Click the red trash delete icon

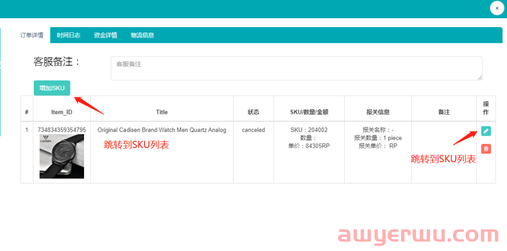[x=486, y=149]
